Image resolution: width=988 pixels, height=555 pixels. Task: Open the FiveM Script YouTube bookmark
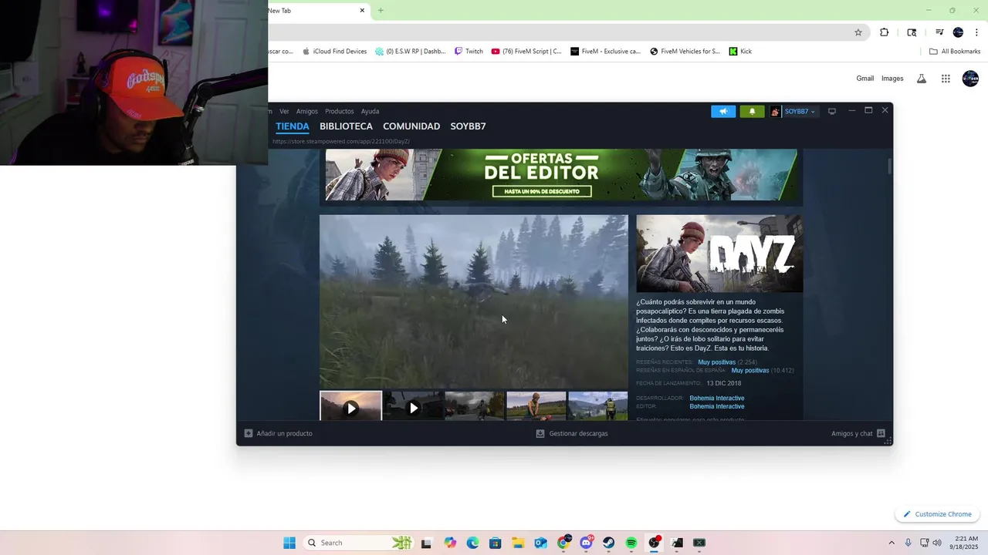click(526, 52)
